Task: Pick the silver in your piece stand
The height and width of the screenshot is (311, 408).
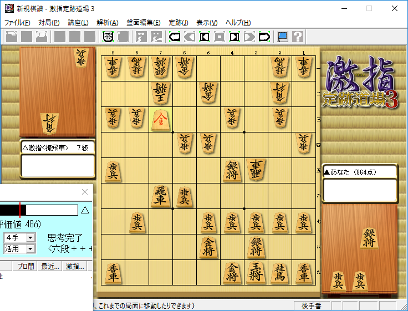Action: tap(369, 238)
